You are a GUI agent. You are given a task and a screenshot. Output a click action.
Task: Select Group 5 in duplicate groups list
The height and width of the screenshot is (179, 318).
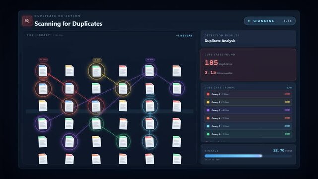click(x=248, y=126)
